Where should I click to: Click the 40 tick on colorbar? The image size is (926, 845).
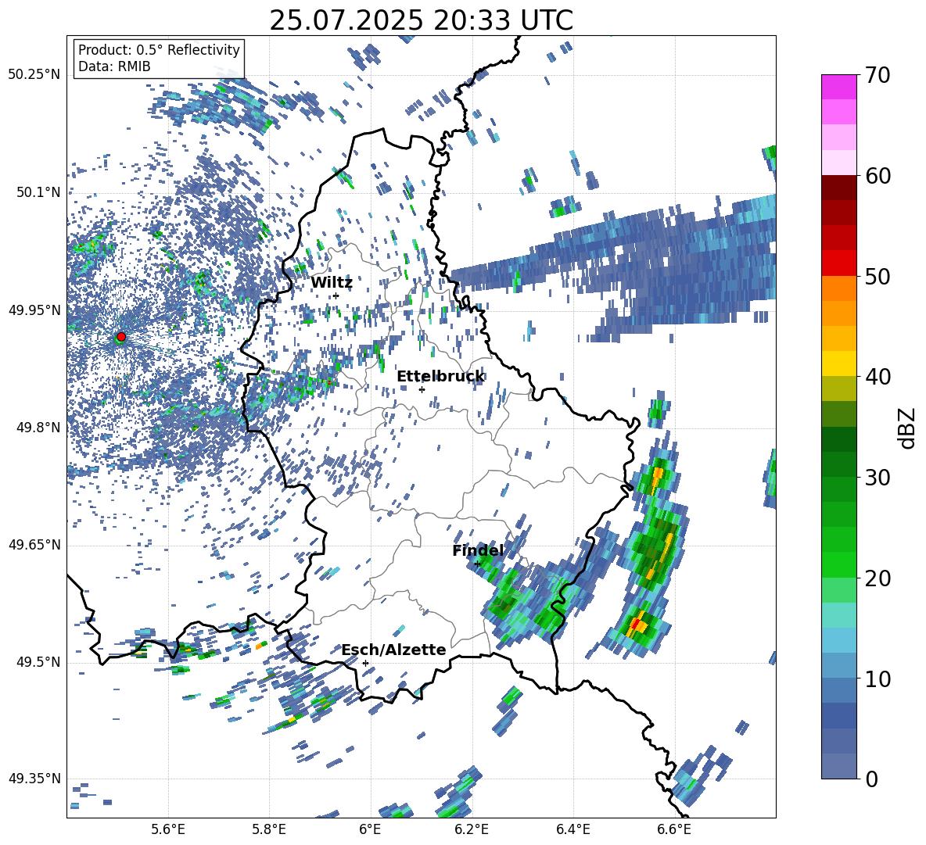(x=878, y=377)
